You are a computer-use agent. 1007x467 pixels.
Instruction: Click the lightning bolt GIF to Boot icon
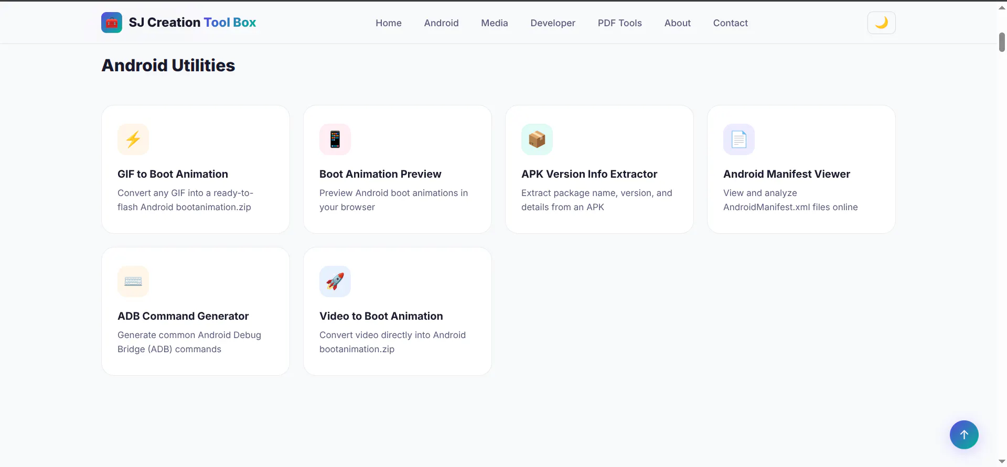[133, 139]
